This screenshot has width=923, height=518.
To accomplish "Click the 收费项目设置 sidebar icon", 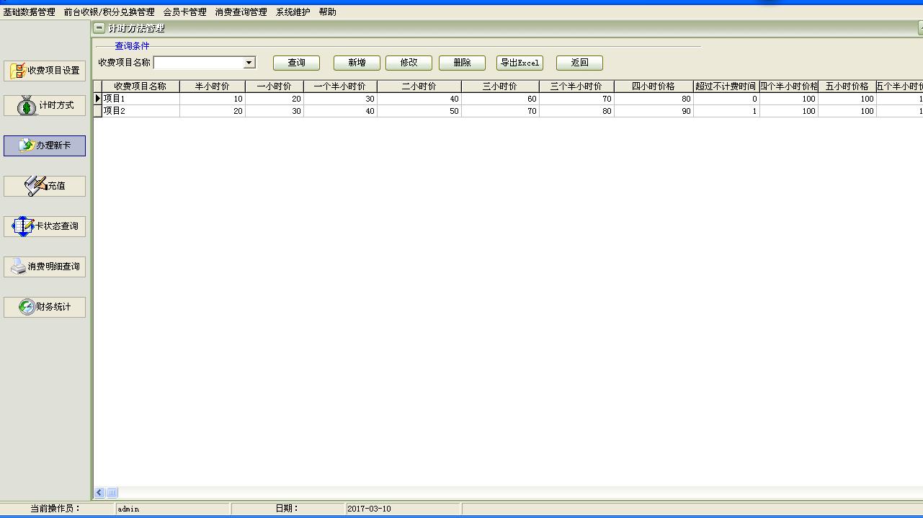I will [x=18, y=71].
